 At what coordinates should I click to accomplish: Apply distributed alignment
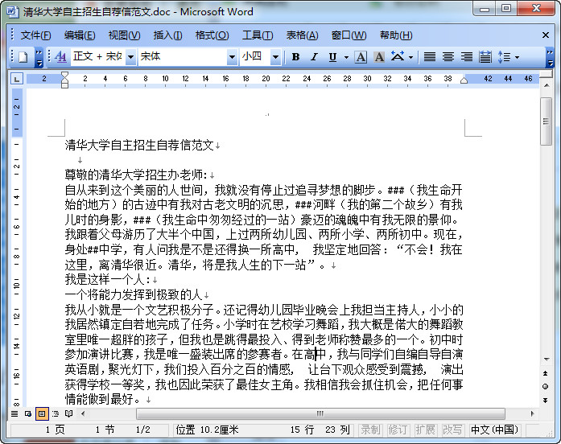(485, 57)
